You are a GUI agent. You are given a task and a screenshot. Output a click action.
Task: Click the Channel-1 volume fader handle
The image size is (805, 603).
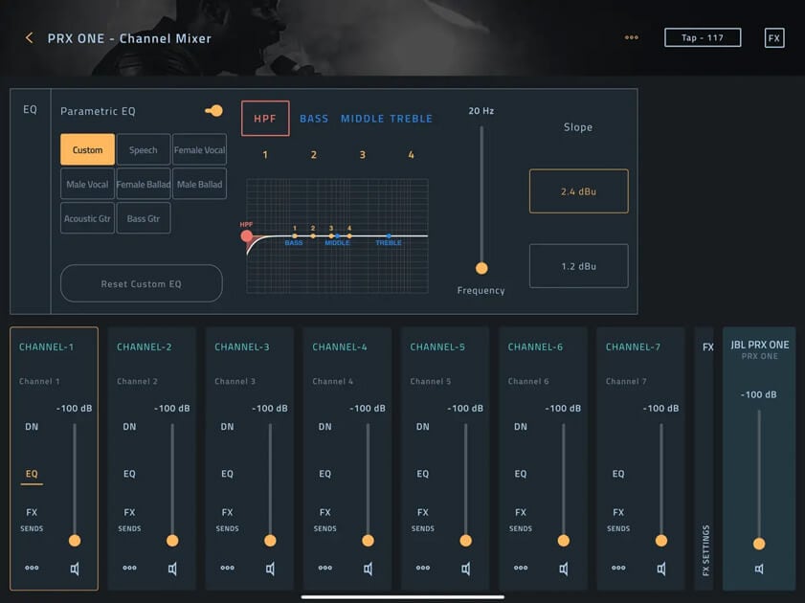(75, 541)
